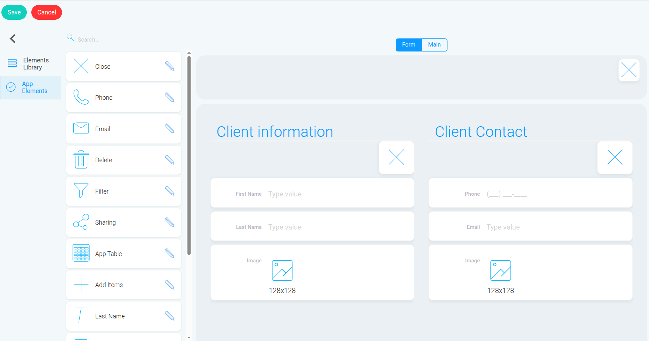Open the Elements Library section
Image resolution: width=649 pixels, height=341 pixels.
30,64
